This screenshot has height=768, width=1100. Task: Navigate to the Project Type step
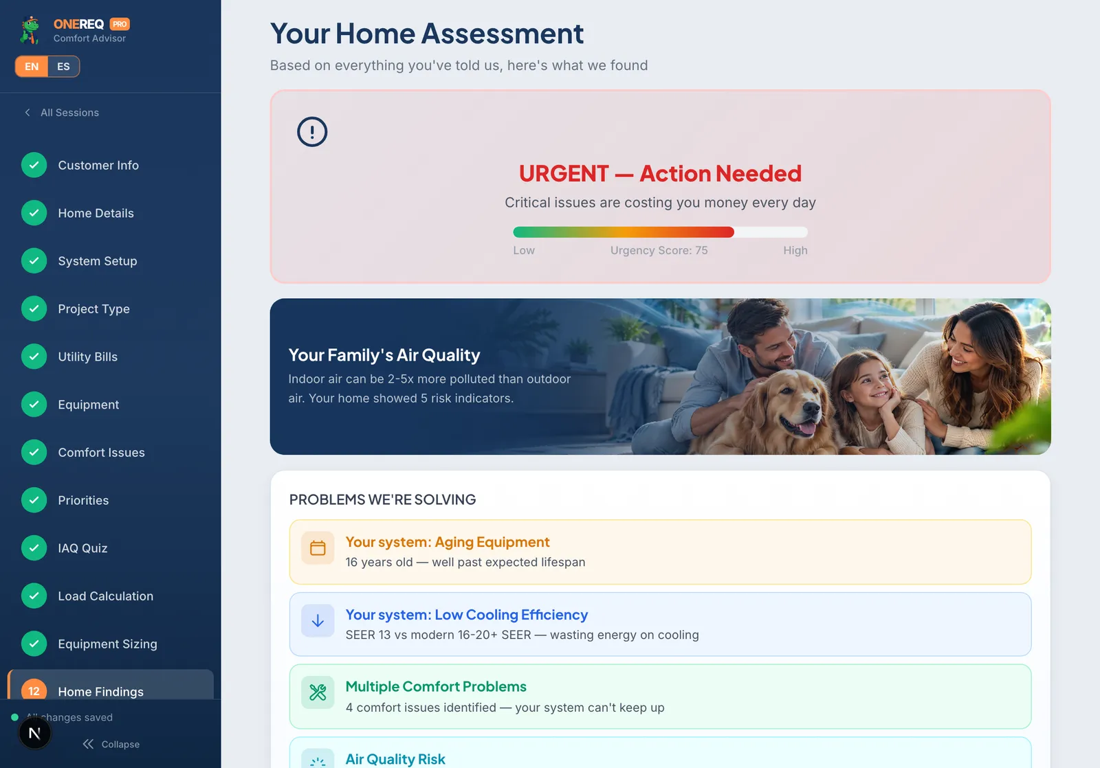point(110,308)
